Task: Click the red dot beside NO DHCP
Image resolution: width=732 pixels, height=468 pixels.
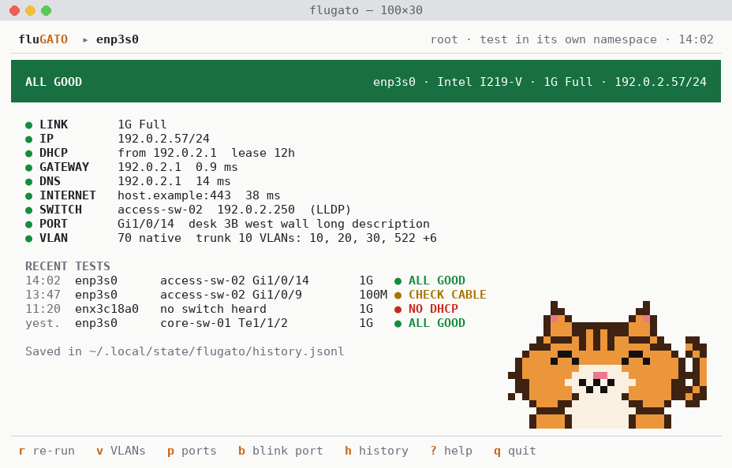Action: pos(398,310)
